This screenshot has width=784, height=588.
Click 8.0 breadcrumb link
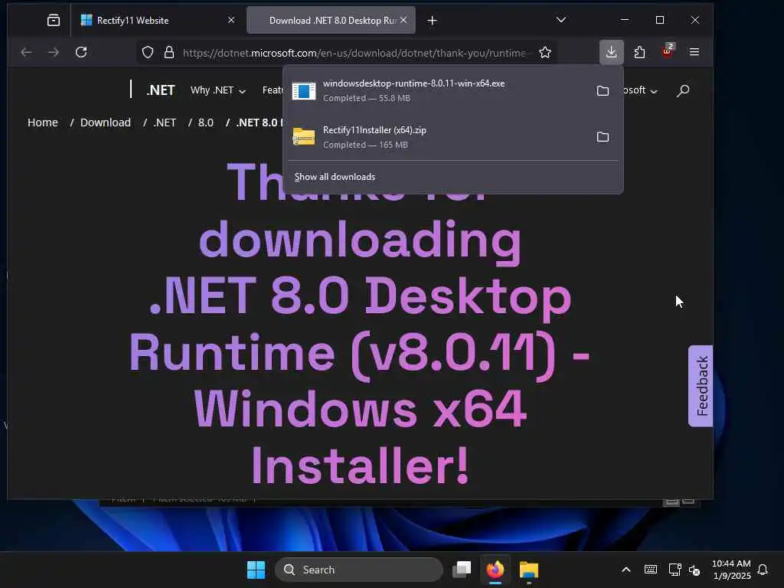pyautogui.click(x=205, y=122)
